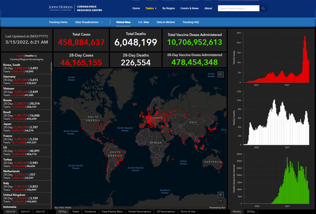Switch the charts to the 28-Day view
316x214 pixels.
click(251, 211)
